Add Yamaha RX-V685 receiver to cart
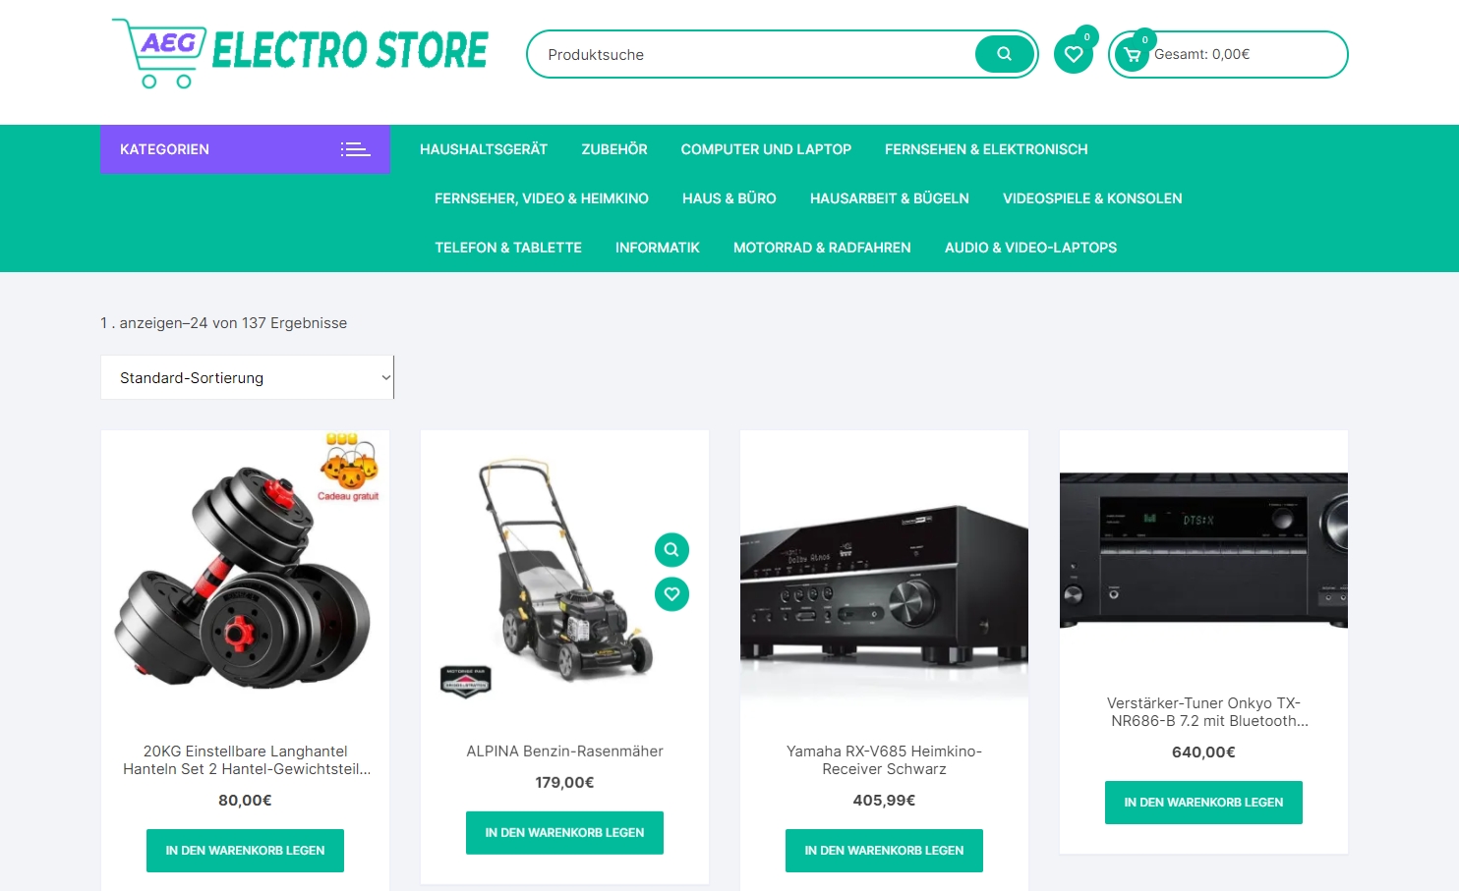This screenshot has width=1459, height=891. [x=884, y=851]
